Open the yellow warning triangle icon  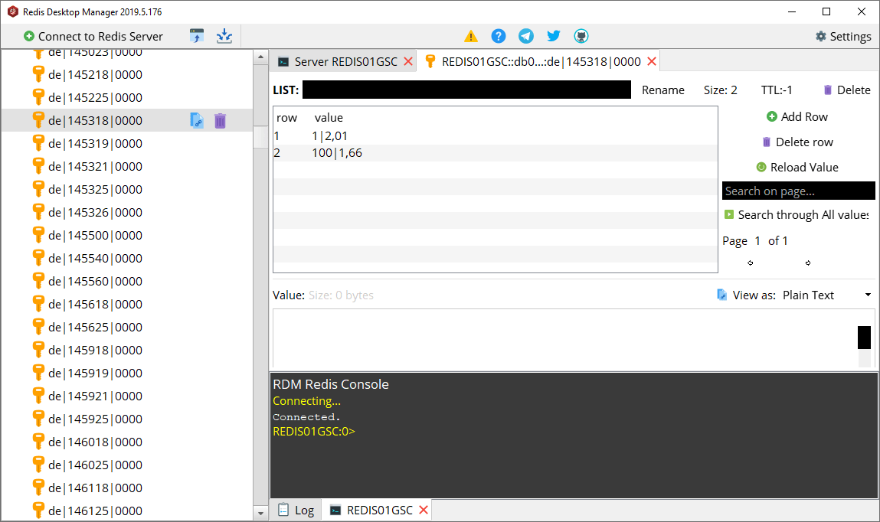click(471, 37)
